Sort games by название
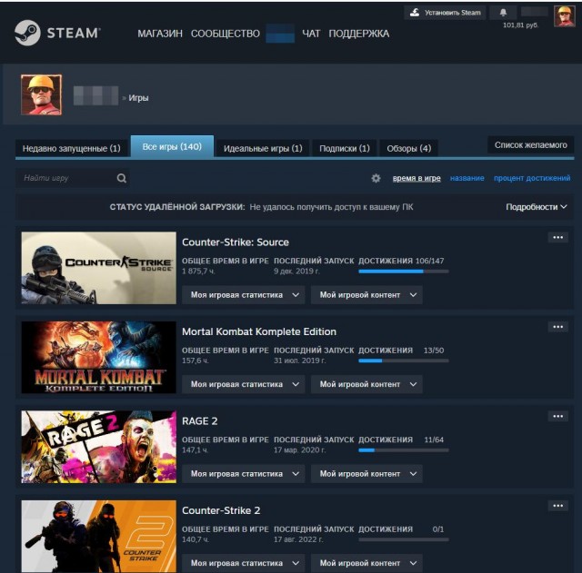Viewport: 582px width, 573px height. (x=467, y=178)
